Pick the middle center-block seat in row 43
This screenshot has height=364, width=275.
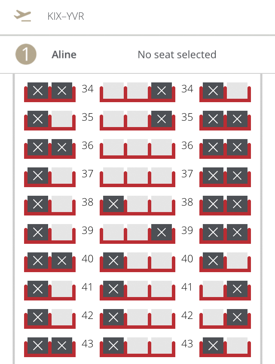click(137, 346)
